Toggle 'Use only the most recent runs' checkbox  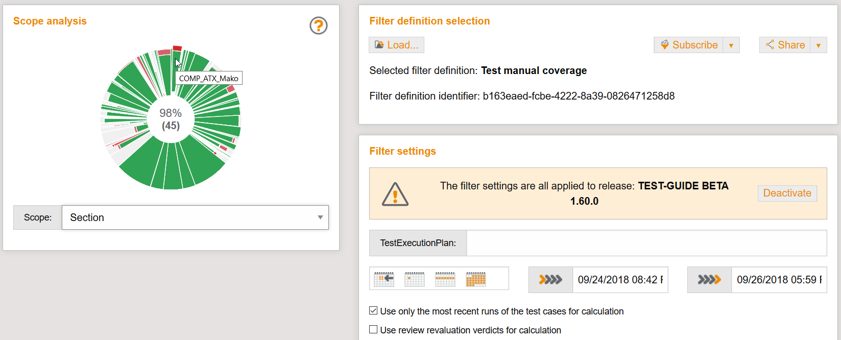click(374, 311)
